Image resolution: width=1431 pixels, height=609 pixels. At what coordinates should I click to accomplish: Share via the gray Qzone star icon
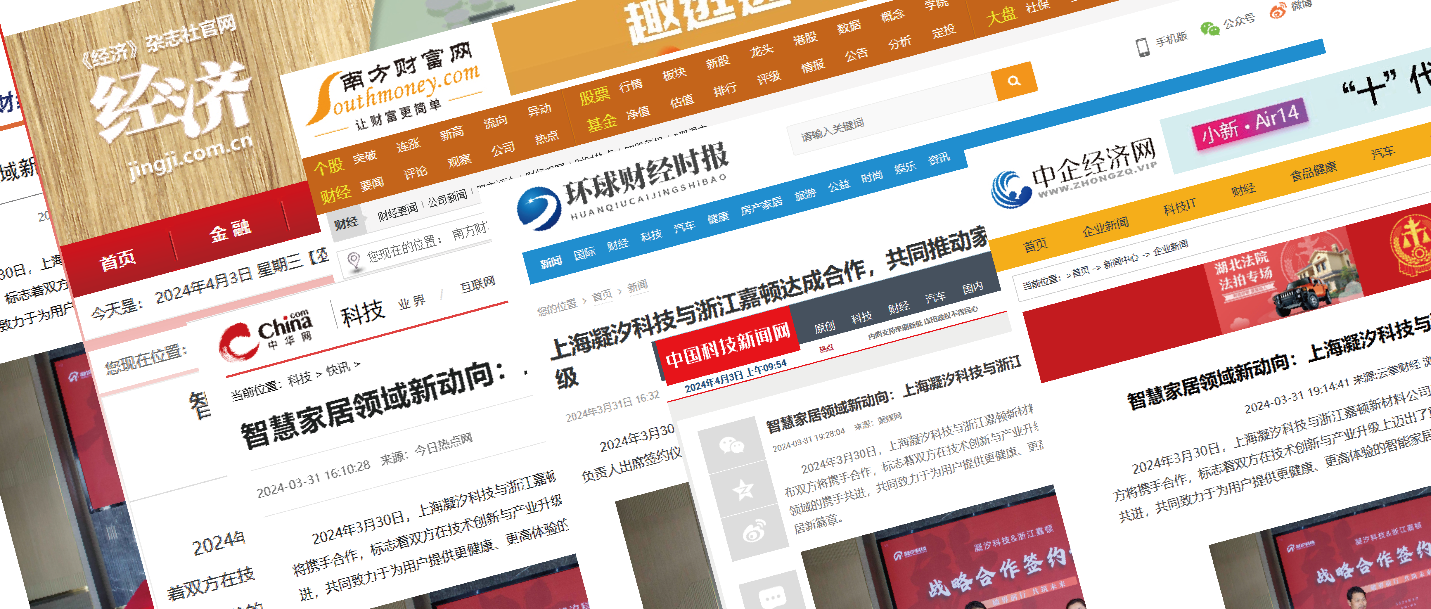point(743,489)
